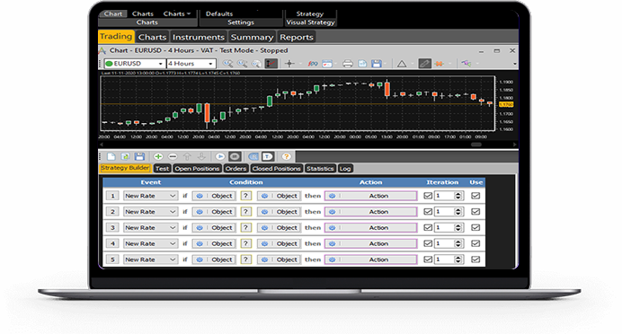622x334 pixels.
Task: Click the first zoom magnifier icon
Action: (227, 64)
